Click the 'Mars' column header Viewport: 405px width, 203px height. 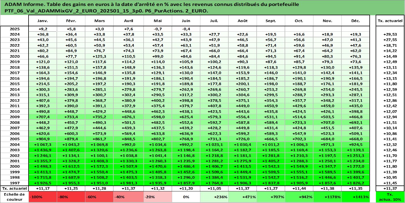pyautogui.click(x=99, y=21)
